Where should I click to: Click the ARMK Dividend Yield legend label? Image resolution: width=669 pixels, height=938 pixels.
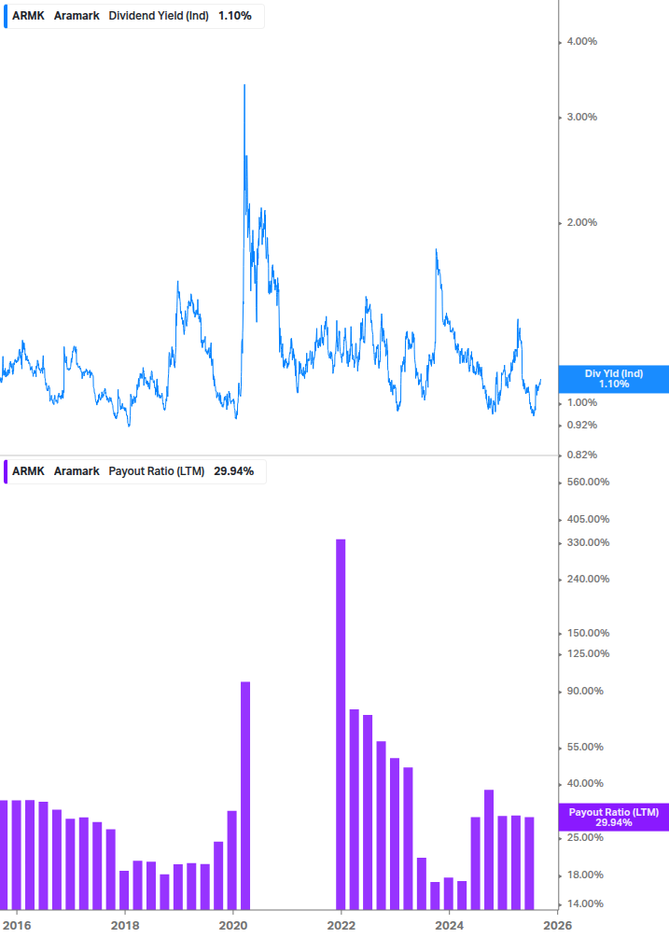(x=134, y=16)
